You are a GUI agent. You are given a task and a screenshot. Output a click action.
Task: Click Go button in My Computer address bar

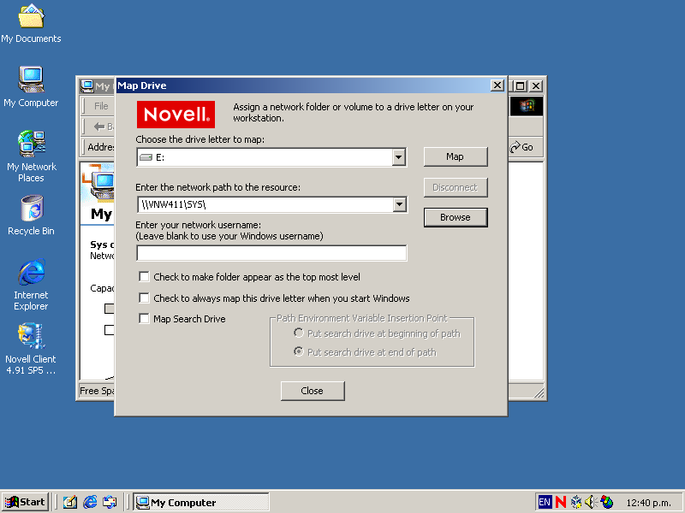[x=522, y=147]
